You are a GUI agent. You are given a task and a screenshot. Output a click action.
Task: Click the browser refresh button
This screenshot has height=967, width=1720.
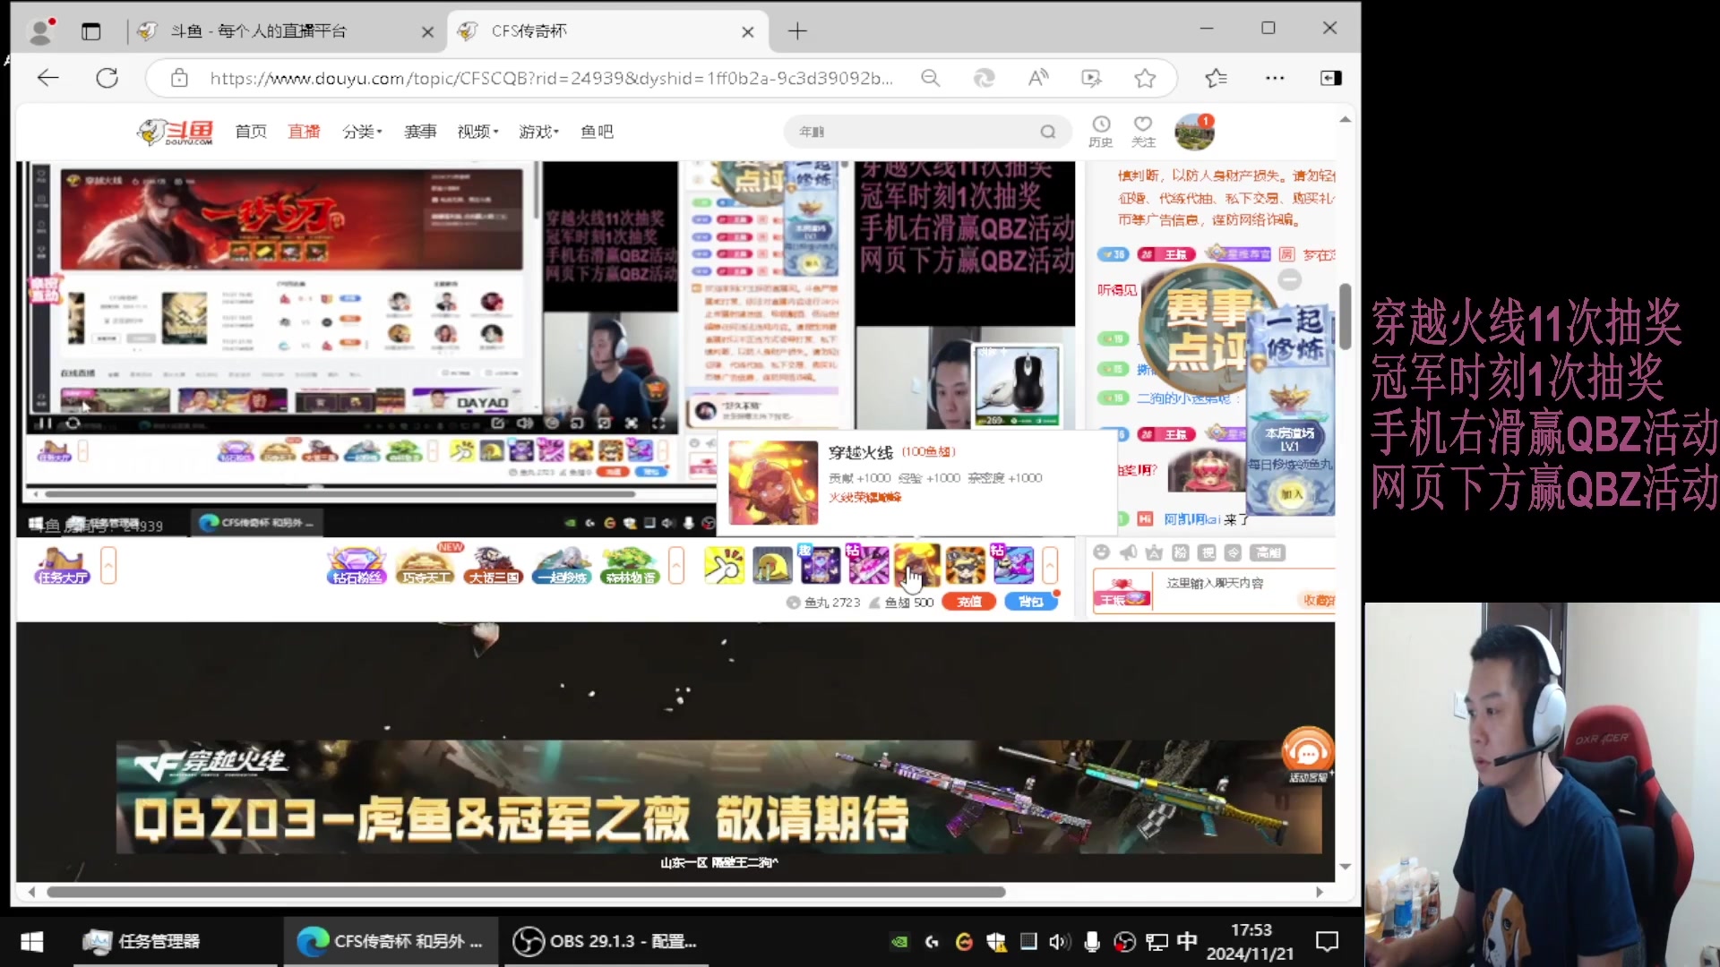pos(107,78)
